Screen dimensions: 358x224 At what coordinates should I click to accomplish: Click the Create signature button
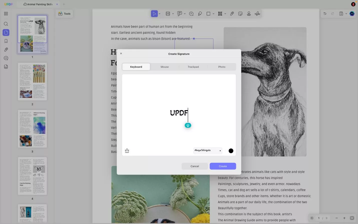click(x=223, y=166)
